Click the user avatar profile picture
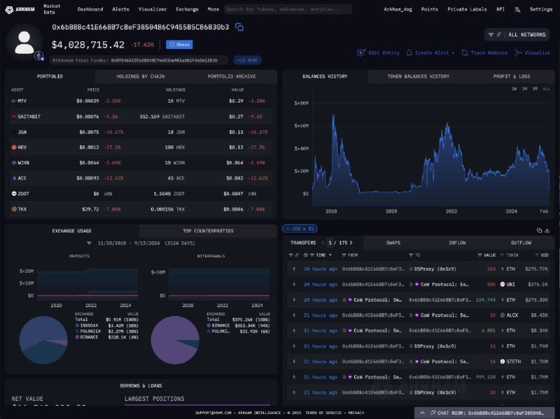 [x=24, y=43]
